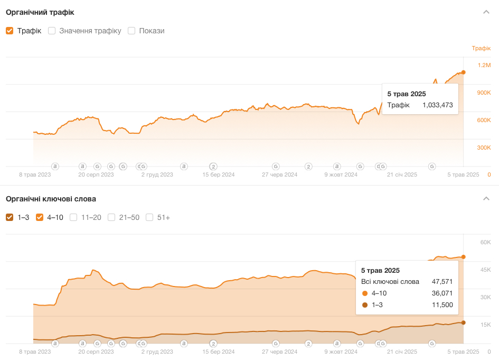Click the "2" marker above 15 бер 2024 in the keywords chart

[213, 343]
